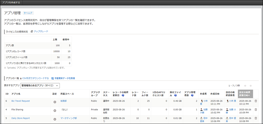Open the マーケティング部 space link
The image size is (263, 124).
tap(69, 118)
